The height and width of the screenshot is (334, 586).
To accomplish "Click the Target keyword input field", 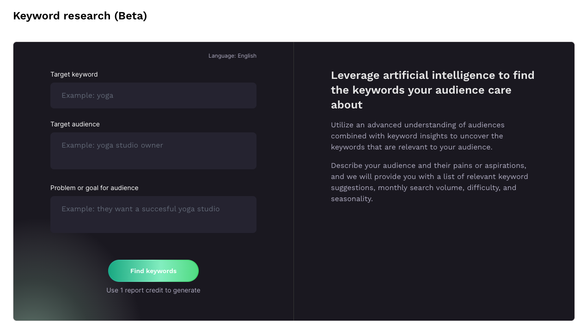I will tap(153, 95).
